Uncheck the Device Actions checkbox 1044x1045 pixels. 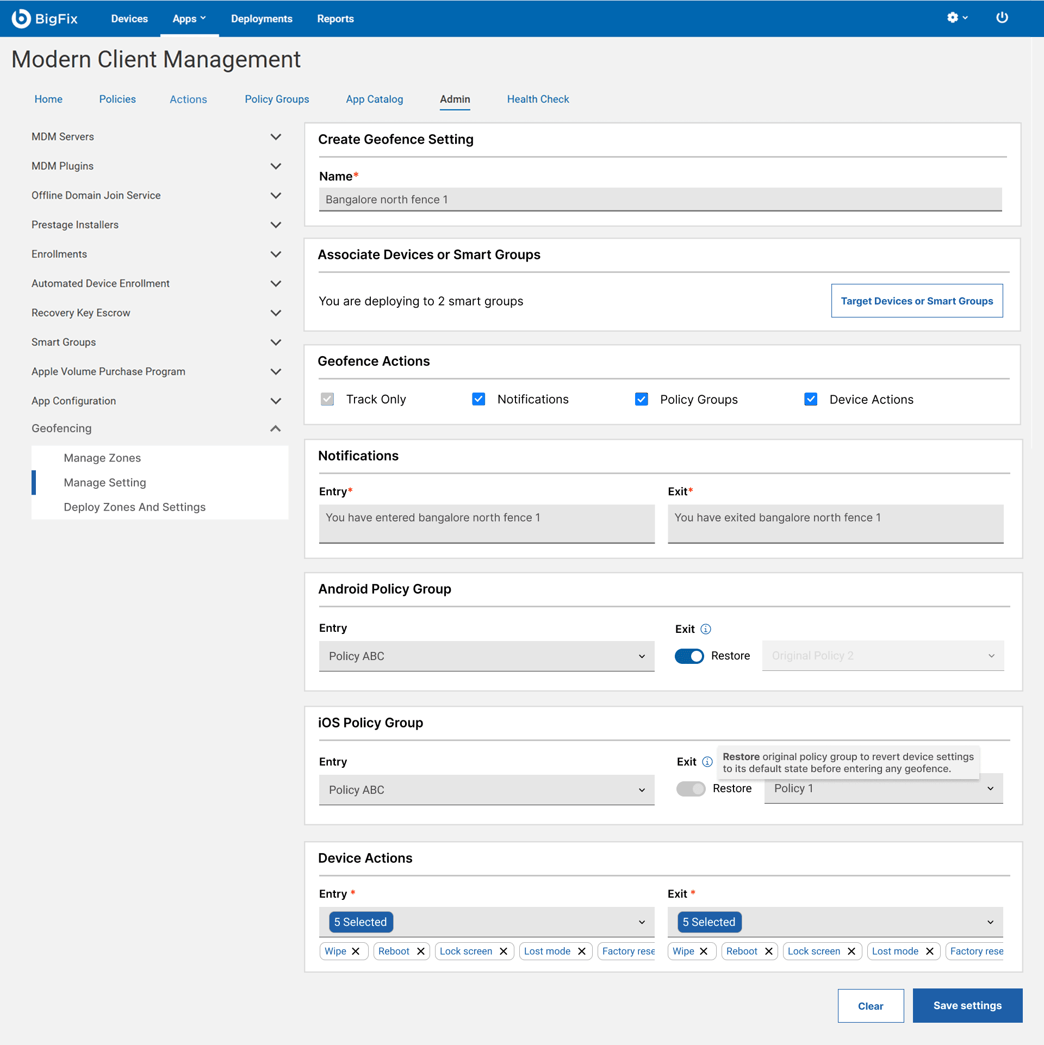coord(811,400)
